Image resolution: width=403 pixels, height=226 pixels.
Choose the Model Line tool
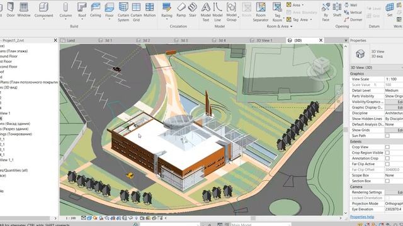click(x=217, y=12)
